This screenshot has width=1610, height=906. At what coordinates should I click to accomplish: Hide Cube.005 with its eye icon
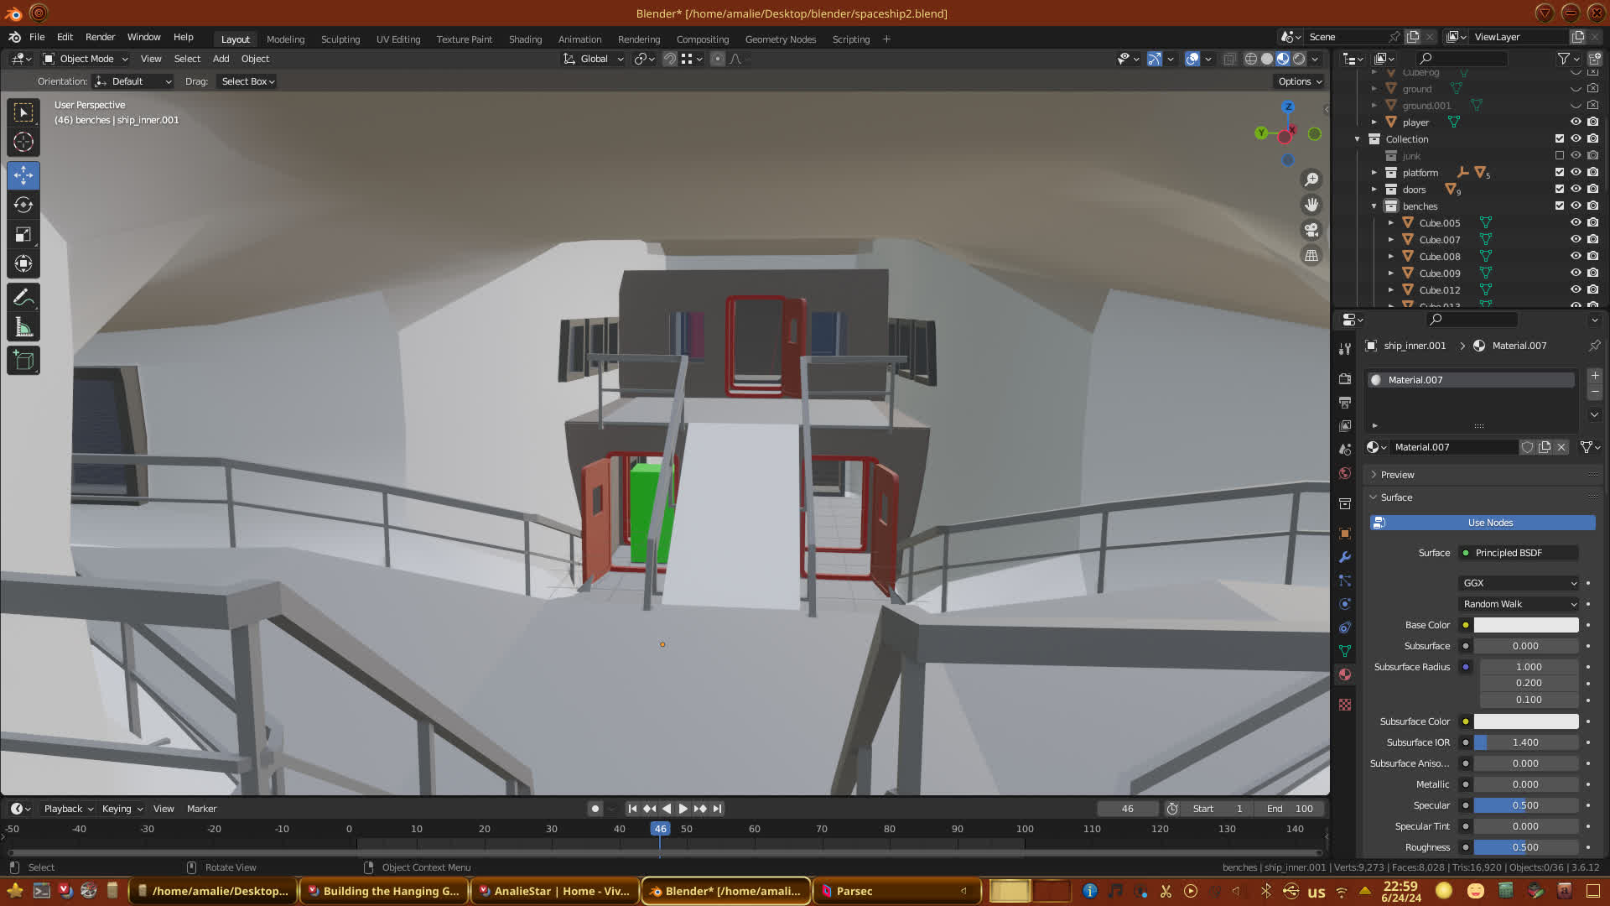coord(1576,222)
